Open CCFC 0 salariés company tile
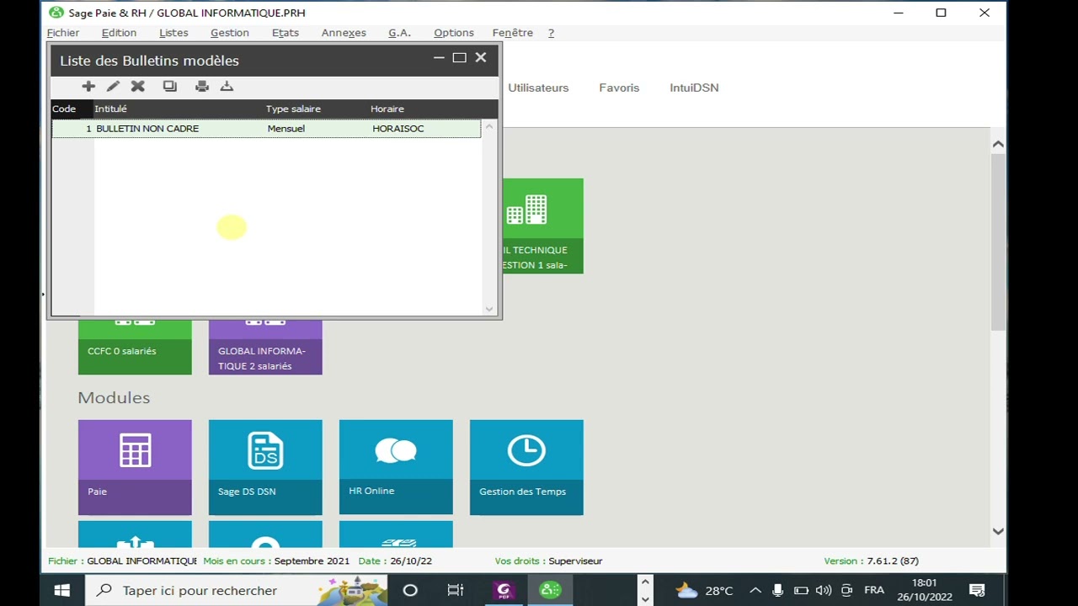 (135, 347)
